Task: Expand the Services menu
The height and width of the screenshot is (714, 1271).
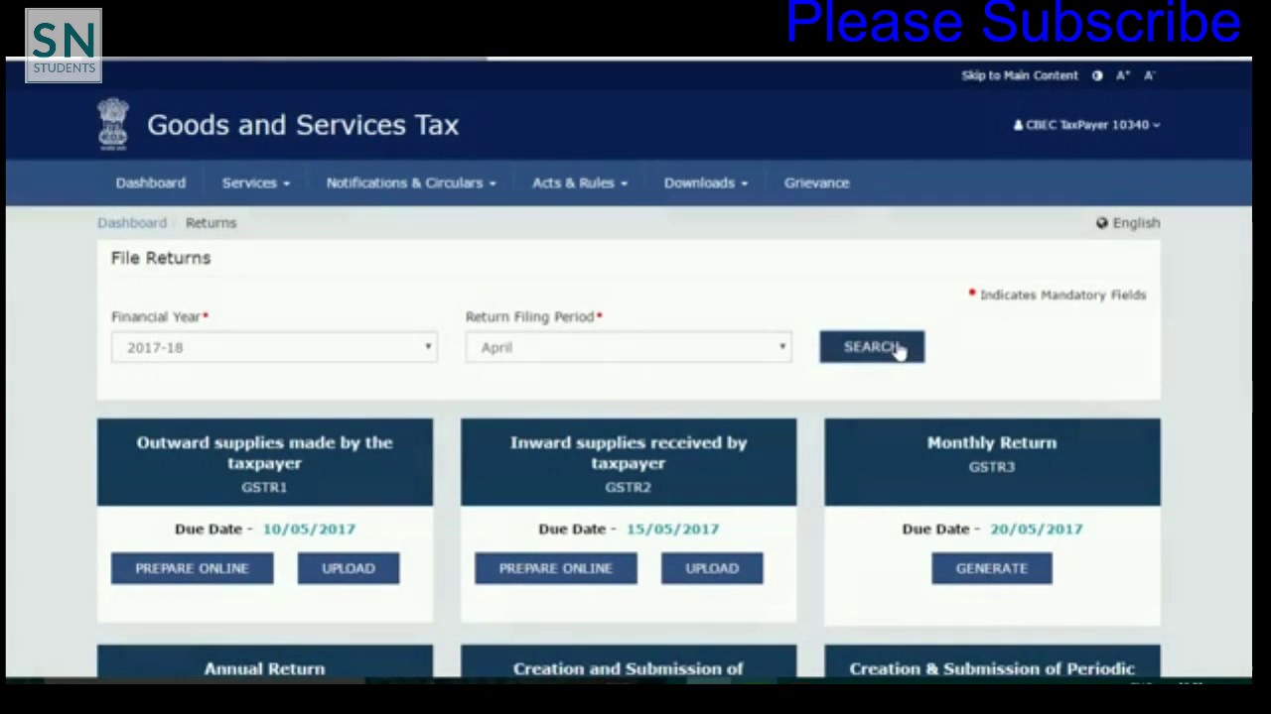Action: [256, 182]
